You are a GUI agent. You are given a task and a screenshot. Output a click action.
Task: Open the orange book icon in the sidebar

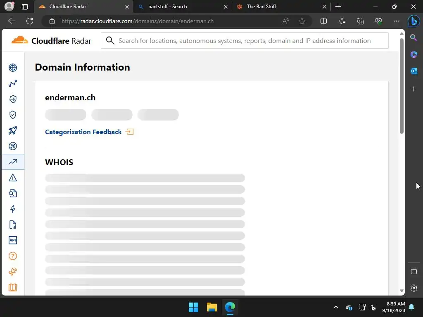pos(13,287)
